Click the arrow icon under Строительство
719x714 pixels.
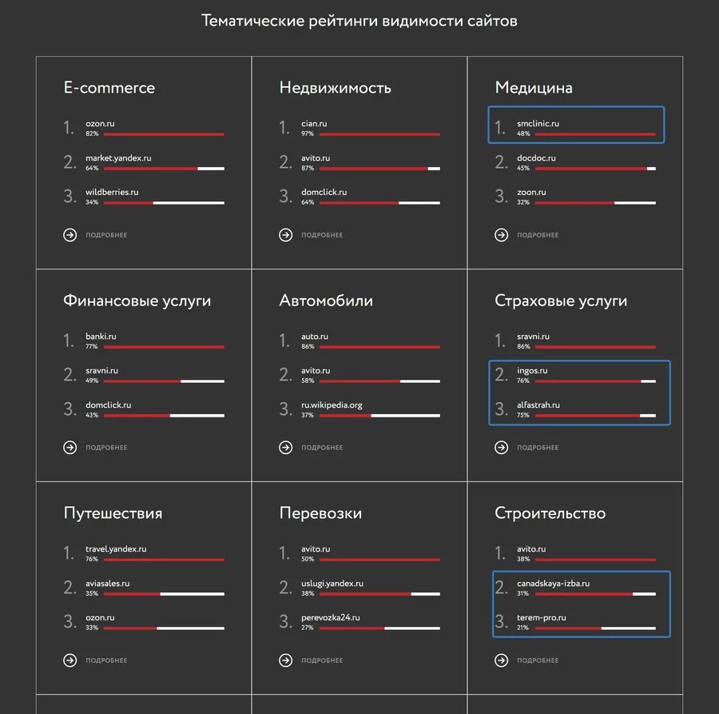click(x=502, y=660)
